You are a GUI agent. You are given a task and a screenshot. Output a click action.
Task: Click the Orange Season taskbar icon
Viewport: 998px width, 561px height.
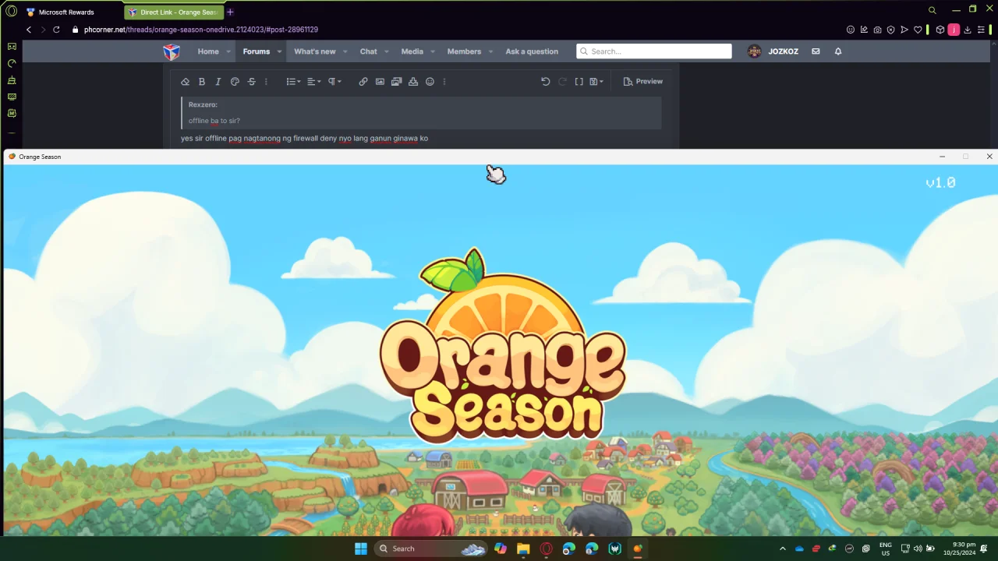tap(637, 549)
